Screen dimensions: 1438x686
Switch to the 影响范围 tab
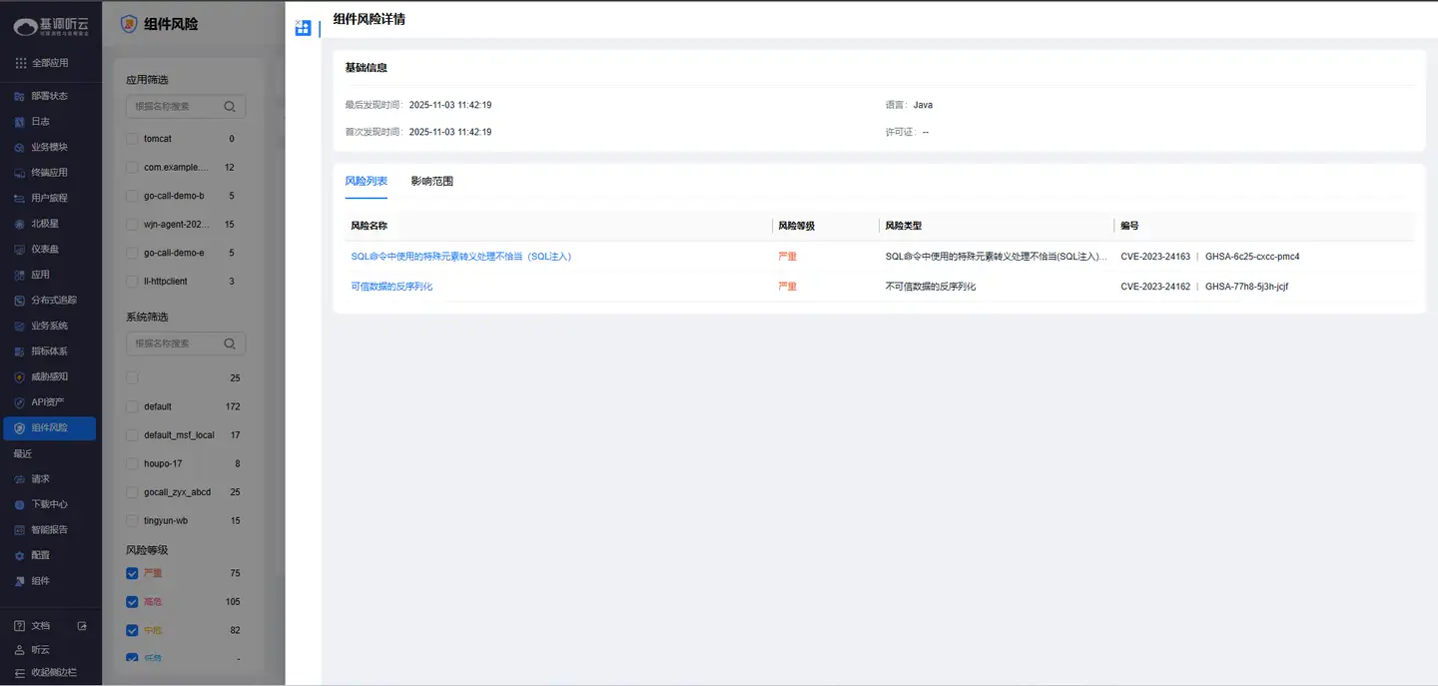click(432, 181)
